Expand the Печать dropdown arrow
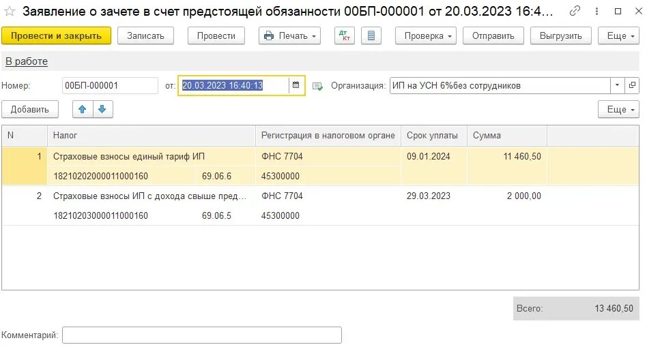Image resolution: width=647 pixels, height=347 pixels. coord(314,36)
